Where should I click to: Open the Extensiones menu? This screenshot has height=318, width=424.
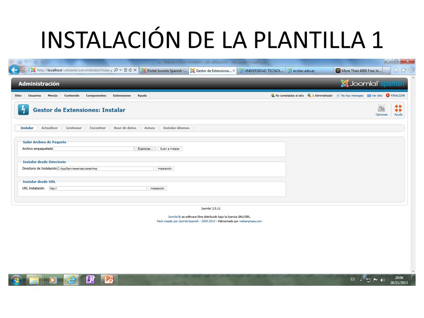click(x=122, y=95)
